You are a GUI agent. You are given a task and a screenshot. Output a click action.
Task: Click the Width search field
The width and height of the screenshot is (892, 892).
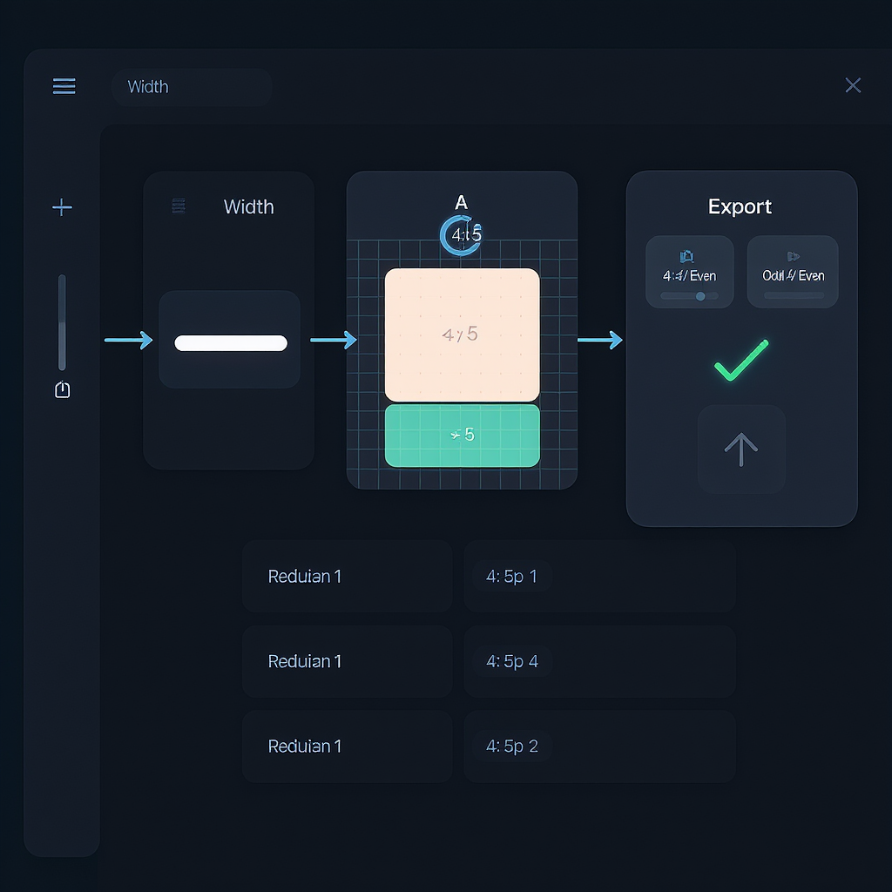tap(191, 87)
